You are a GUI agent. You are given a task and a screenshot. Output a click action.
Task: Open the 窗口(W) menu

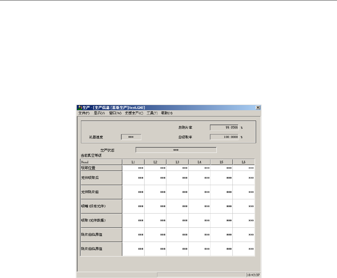coord(115,113)
